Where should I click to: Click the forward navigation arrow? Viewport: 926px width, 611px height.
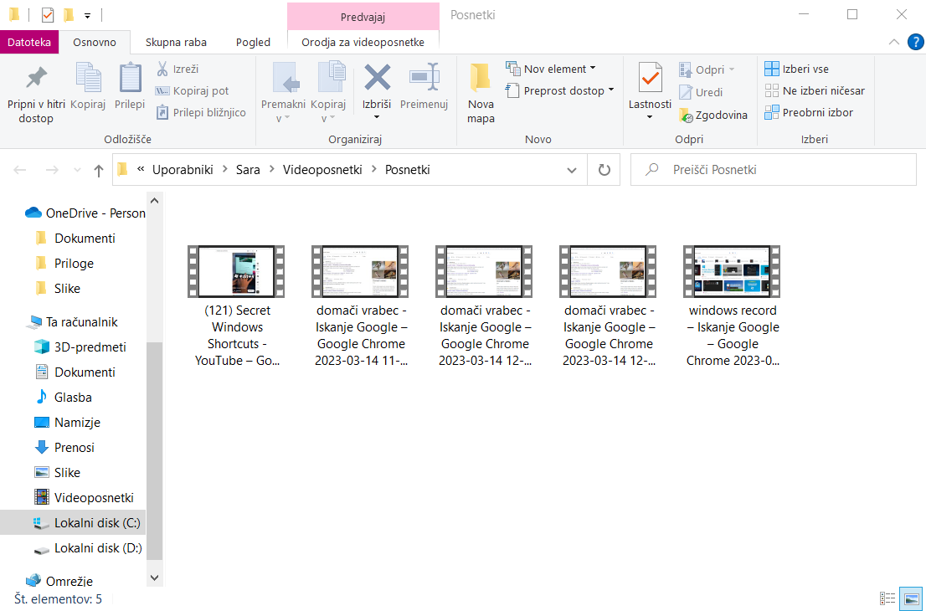point(52,170)
